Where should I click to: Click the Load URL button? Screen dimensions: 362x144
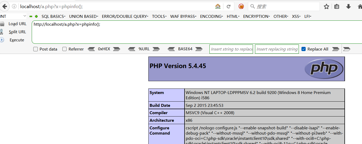(x=17, y=24)
